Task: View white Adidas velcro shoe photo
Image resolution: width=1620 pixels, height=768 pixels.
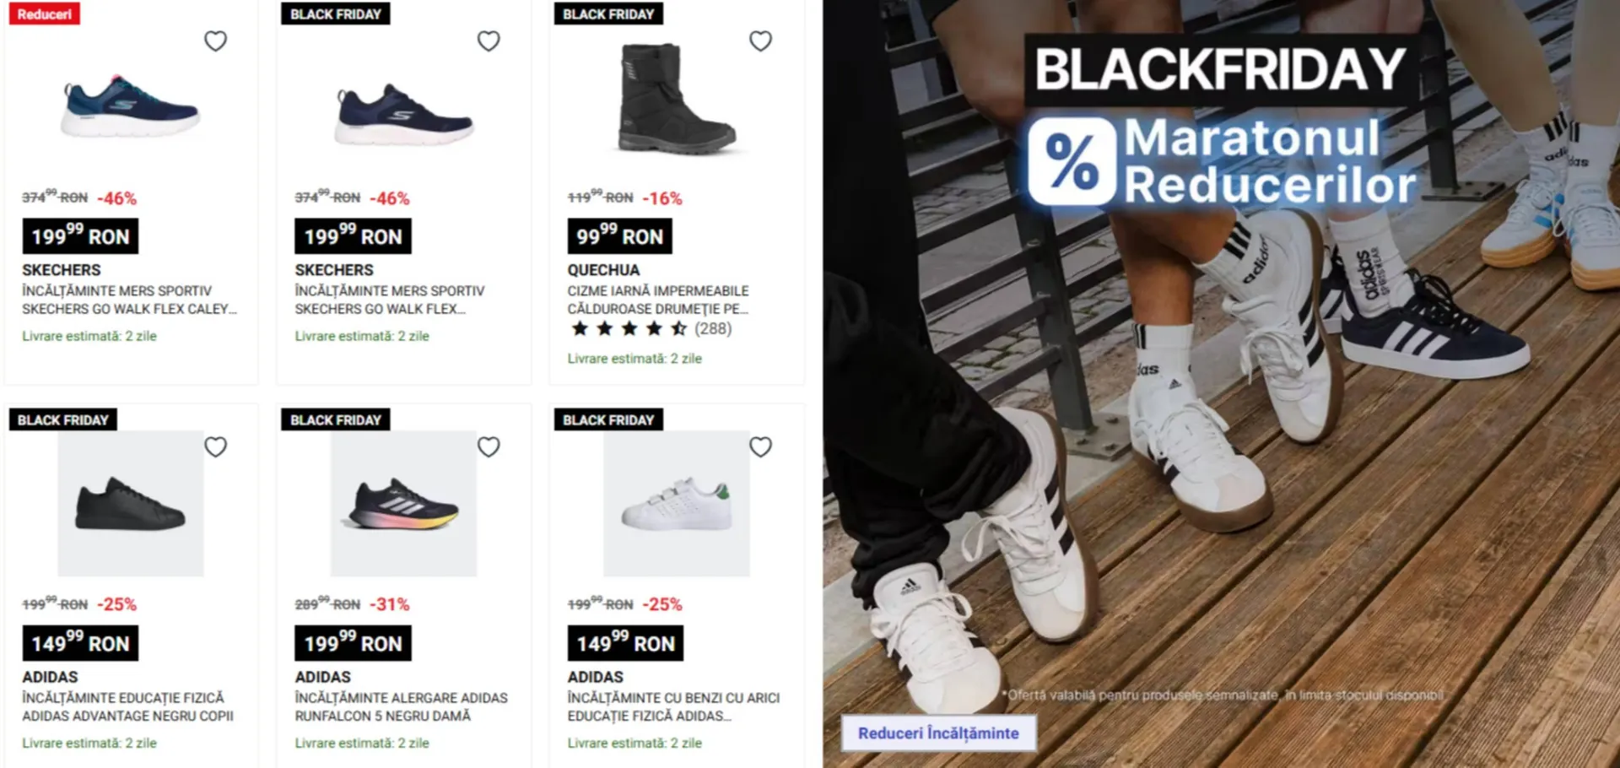Action: 676,504
